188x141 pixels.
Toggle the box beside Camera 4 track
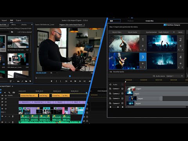point(122,103)
